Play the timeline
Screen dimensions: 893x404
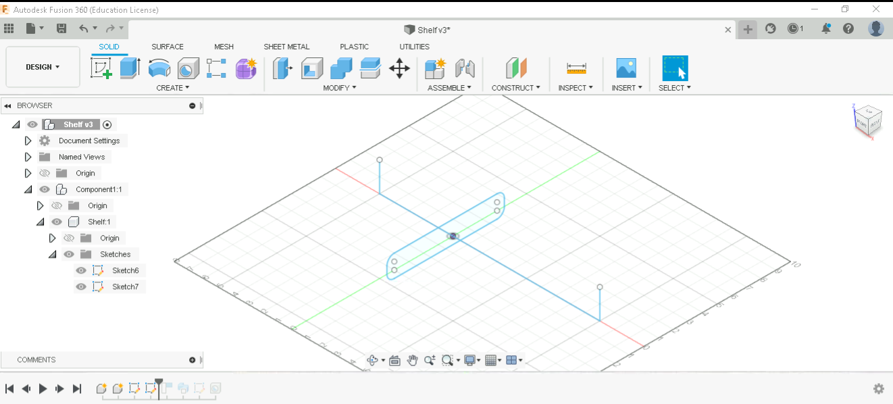[43, 388]
